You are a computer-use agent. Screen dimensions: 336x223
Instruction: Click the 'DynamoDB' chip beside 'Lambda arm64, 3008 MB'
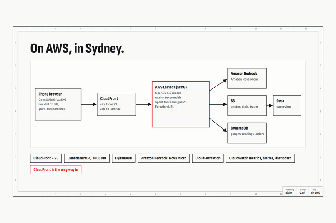pos(124,158)
